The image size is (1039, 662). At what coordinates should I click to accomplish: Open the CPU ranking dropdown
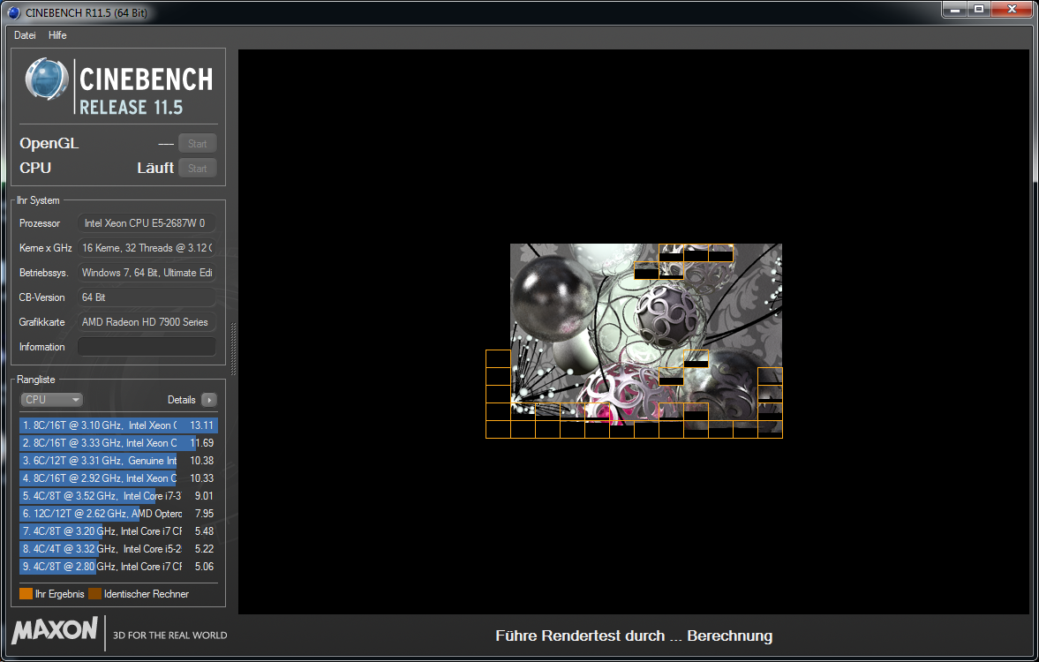pyautogui.click(x=52, y=400)
